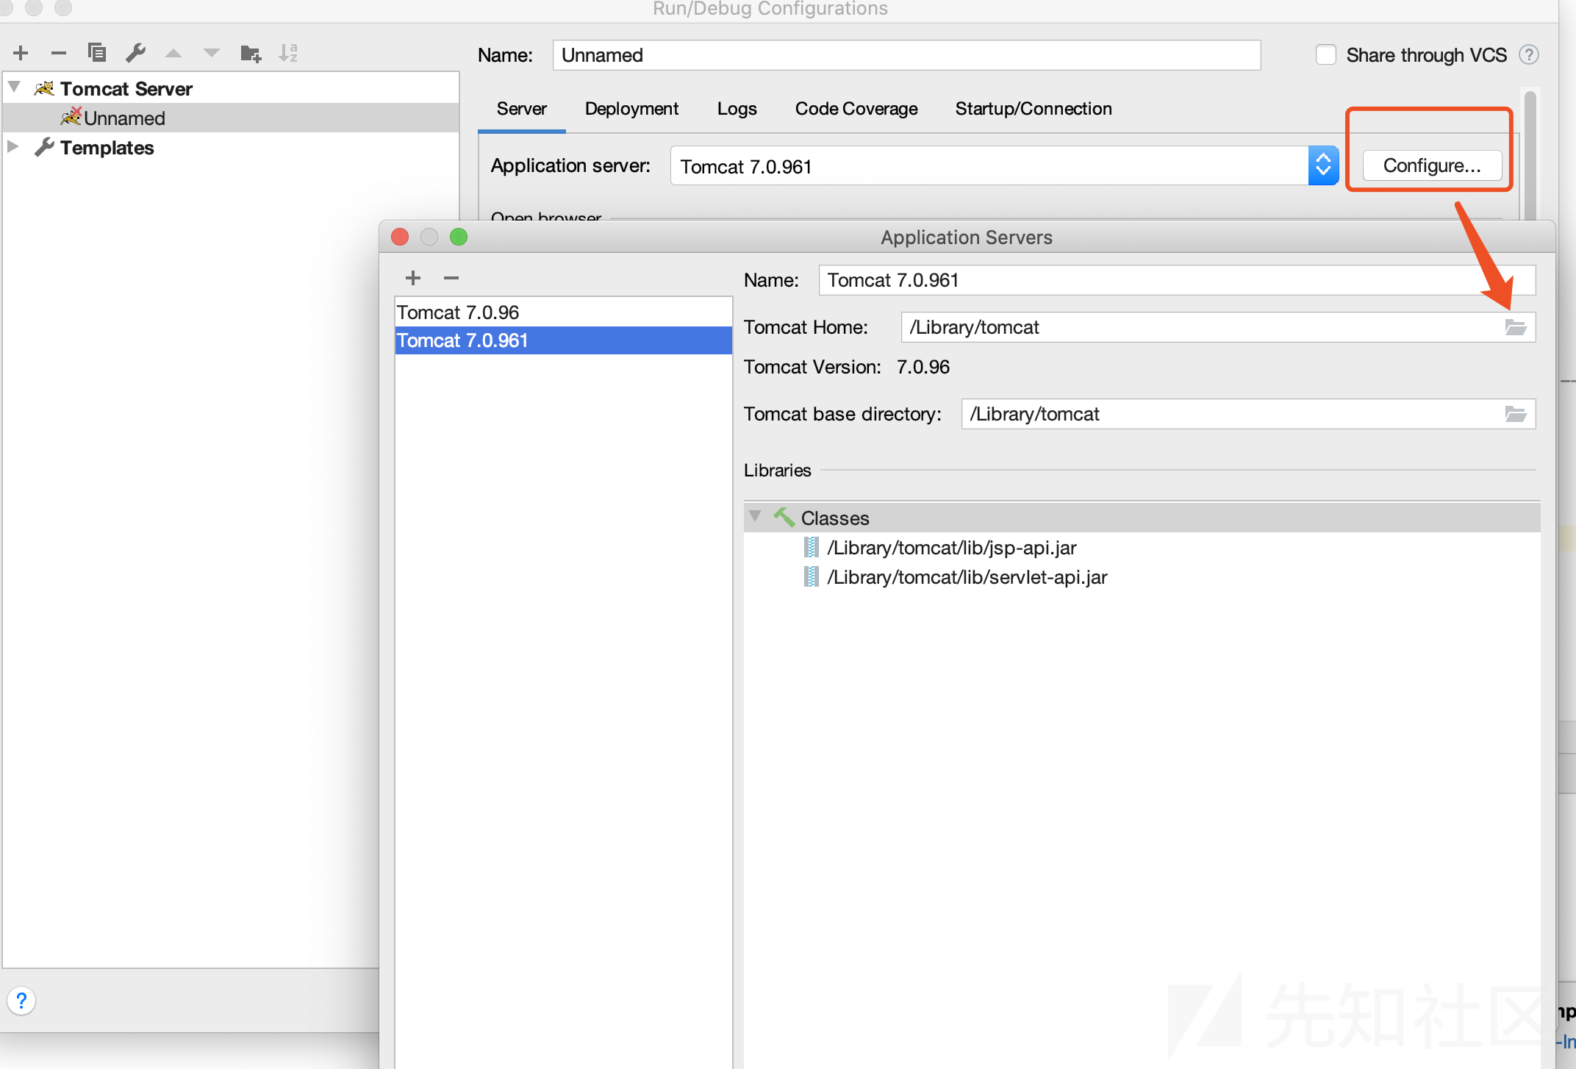This screenshot has height=1069, width=1576.
Task: Sort configurations alphabetically
Action: 288,53
